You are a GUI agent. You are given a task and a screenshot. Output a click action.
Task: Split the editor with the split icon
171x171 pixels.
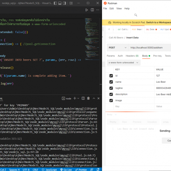click(93, 10)
